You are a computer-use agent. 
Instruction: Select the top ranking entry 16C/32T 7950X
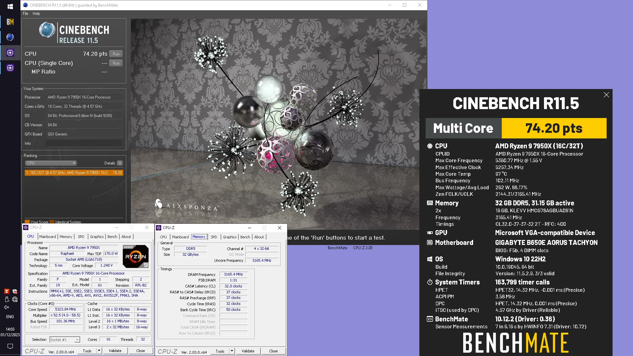tap(74, 173)
